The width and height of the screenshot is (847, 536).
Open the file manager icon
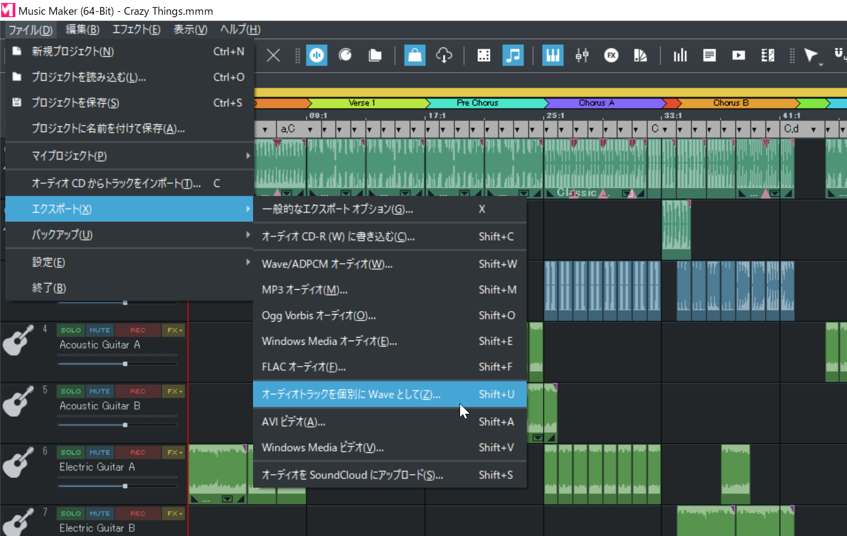coord(375,55)
